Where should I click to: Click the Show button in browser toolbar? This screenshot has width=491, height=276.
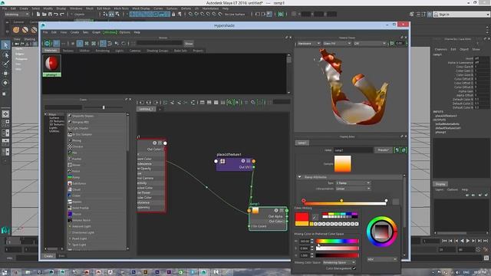coord(189,44)
